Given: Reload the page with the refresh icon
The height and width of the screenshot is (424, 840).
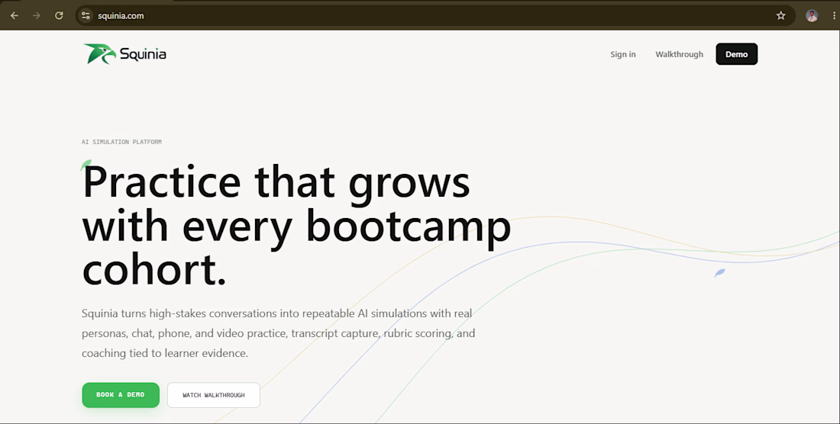Looking at the screenshot, I should coord(59,15).
